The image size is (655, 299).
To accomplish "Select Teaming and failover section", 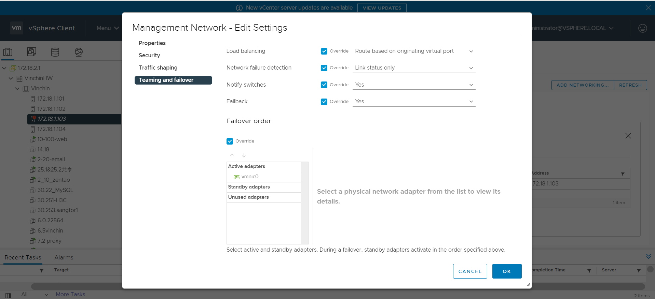I will [173, 80].
